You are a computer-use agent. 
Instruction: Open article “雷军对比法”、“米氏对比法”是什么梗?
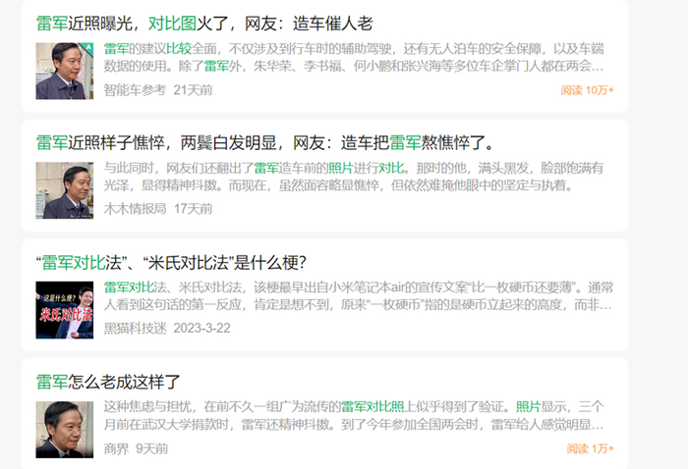point(171,263)
